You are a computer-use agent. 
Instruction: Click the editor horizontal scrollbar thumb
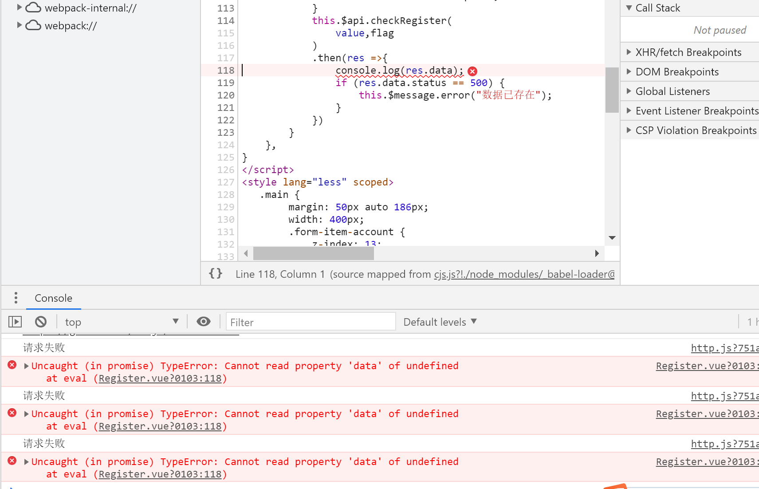[313, 253]
